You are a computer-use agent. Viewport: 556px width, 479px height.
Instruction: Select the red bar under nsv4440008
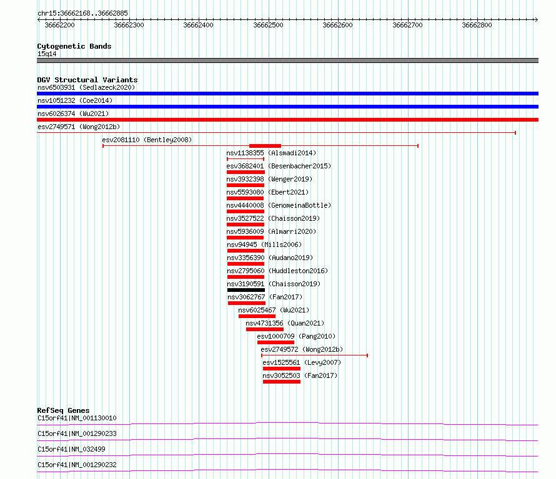(246, 211)
